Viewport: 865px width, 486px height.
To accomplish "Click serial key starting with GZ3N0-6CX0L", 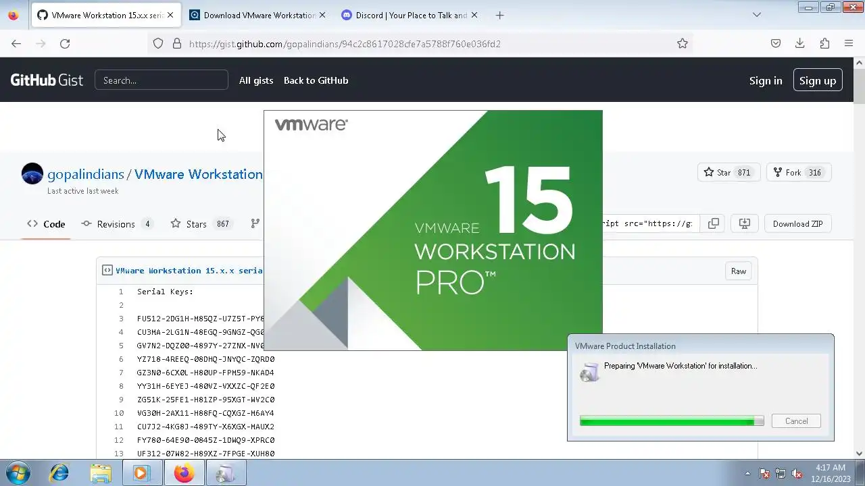I will coord(205,373).
